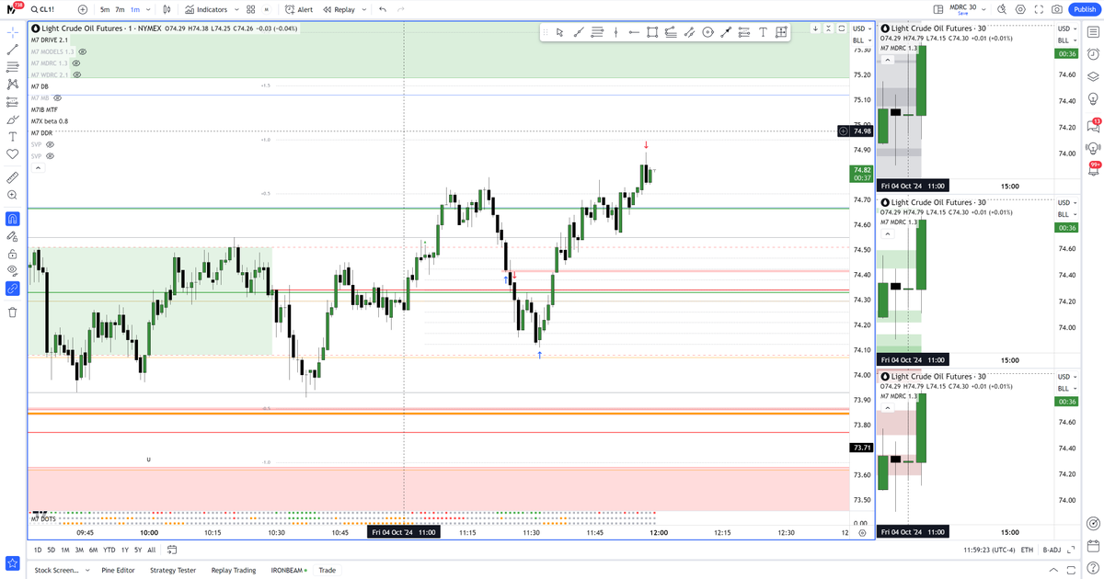Viewport: 1104px width, 579px height.
Task: Open the Trade panel at the bottom
Action: point(327,570)
